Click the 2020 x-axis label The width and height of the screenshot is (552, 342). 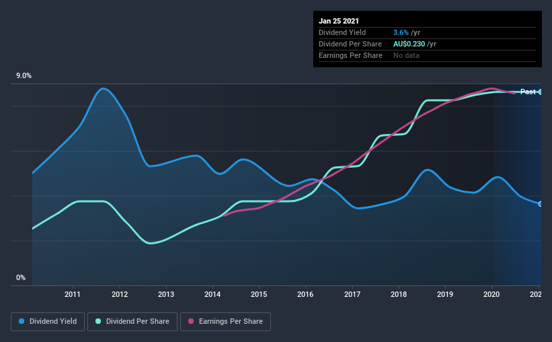pos(491,294)
